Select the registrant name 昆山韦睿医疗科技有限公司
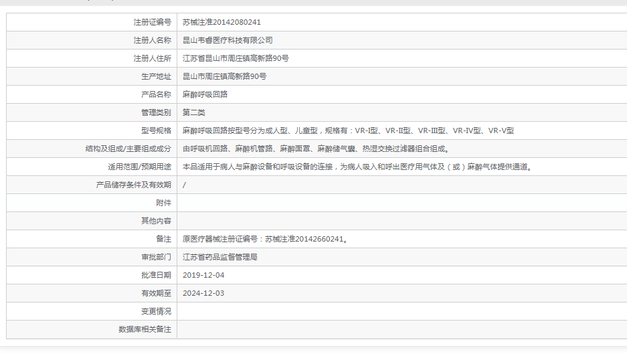The image size is (627, 354). point(228,40)
